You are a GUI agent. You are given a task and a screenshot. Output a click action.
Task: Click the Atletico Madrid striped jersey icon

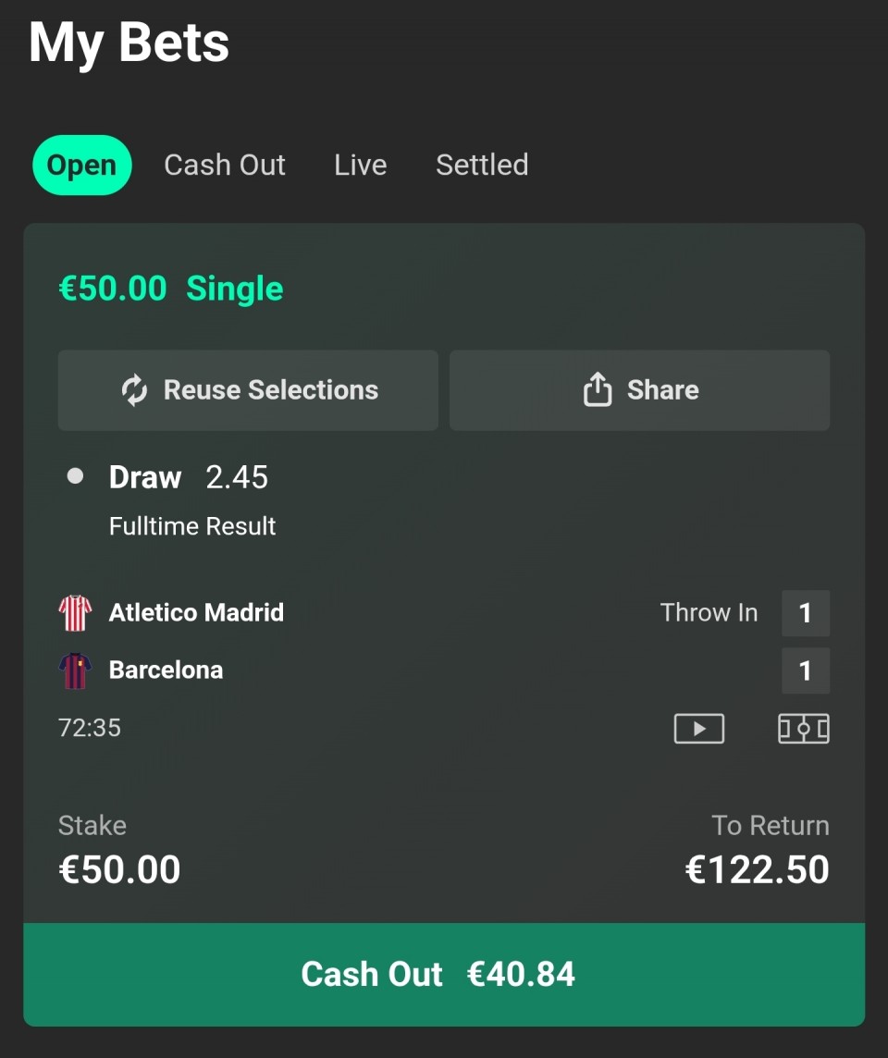click(75, 613)
